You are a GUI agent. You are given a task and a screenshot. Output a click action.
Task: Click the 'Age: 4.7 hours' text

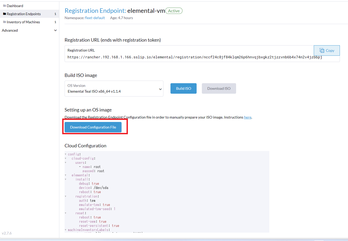click(x=122, y=18)
